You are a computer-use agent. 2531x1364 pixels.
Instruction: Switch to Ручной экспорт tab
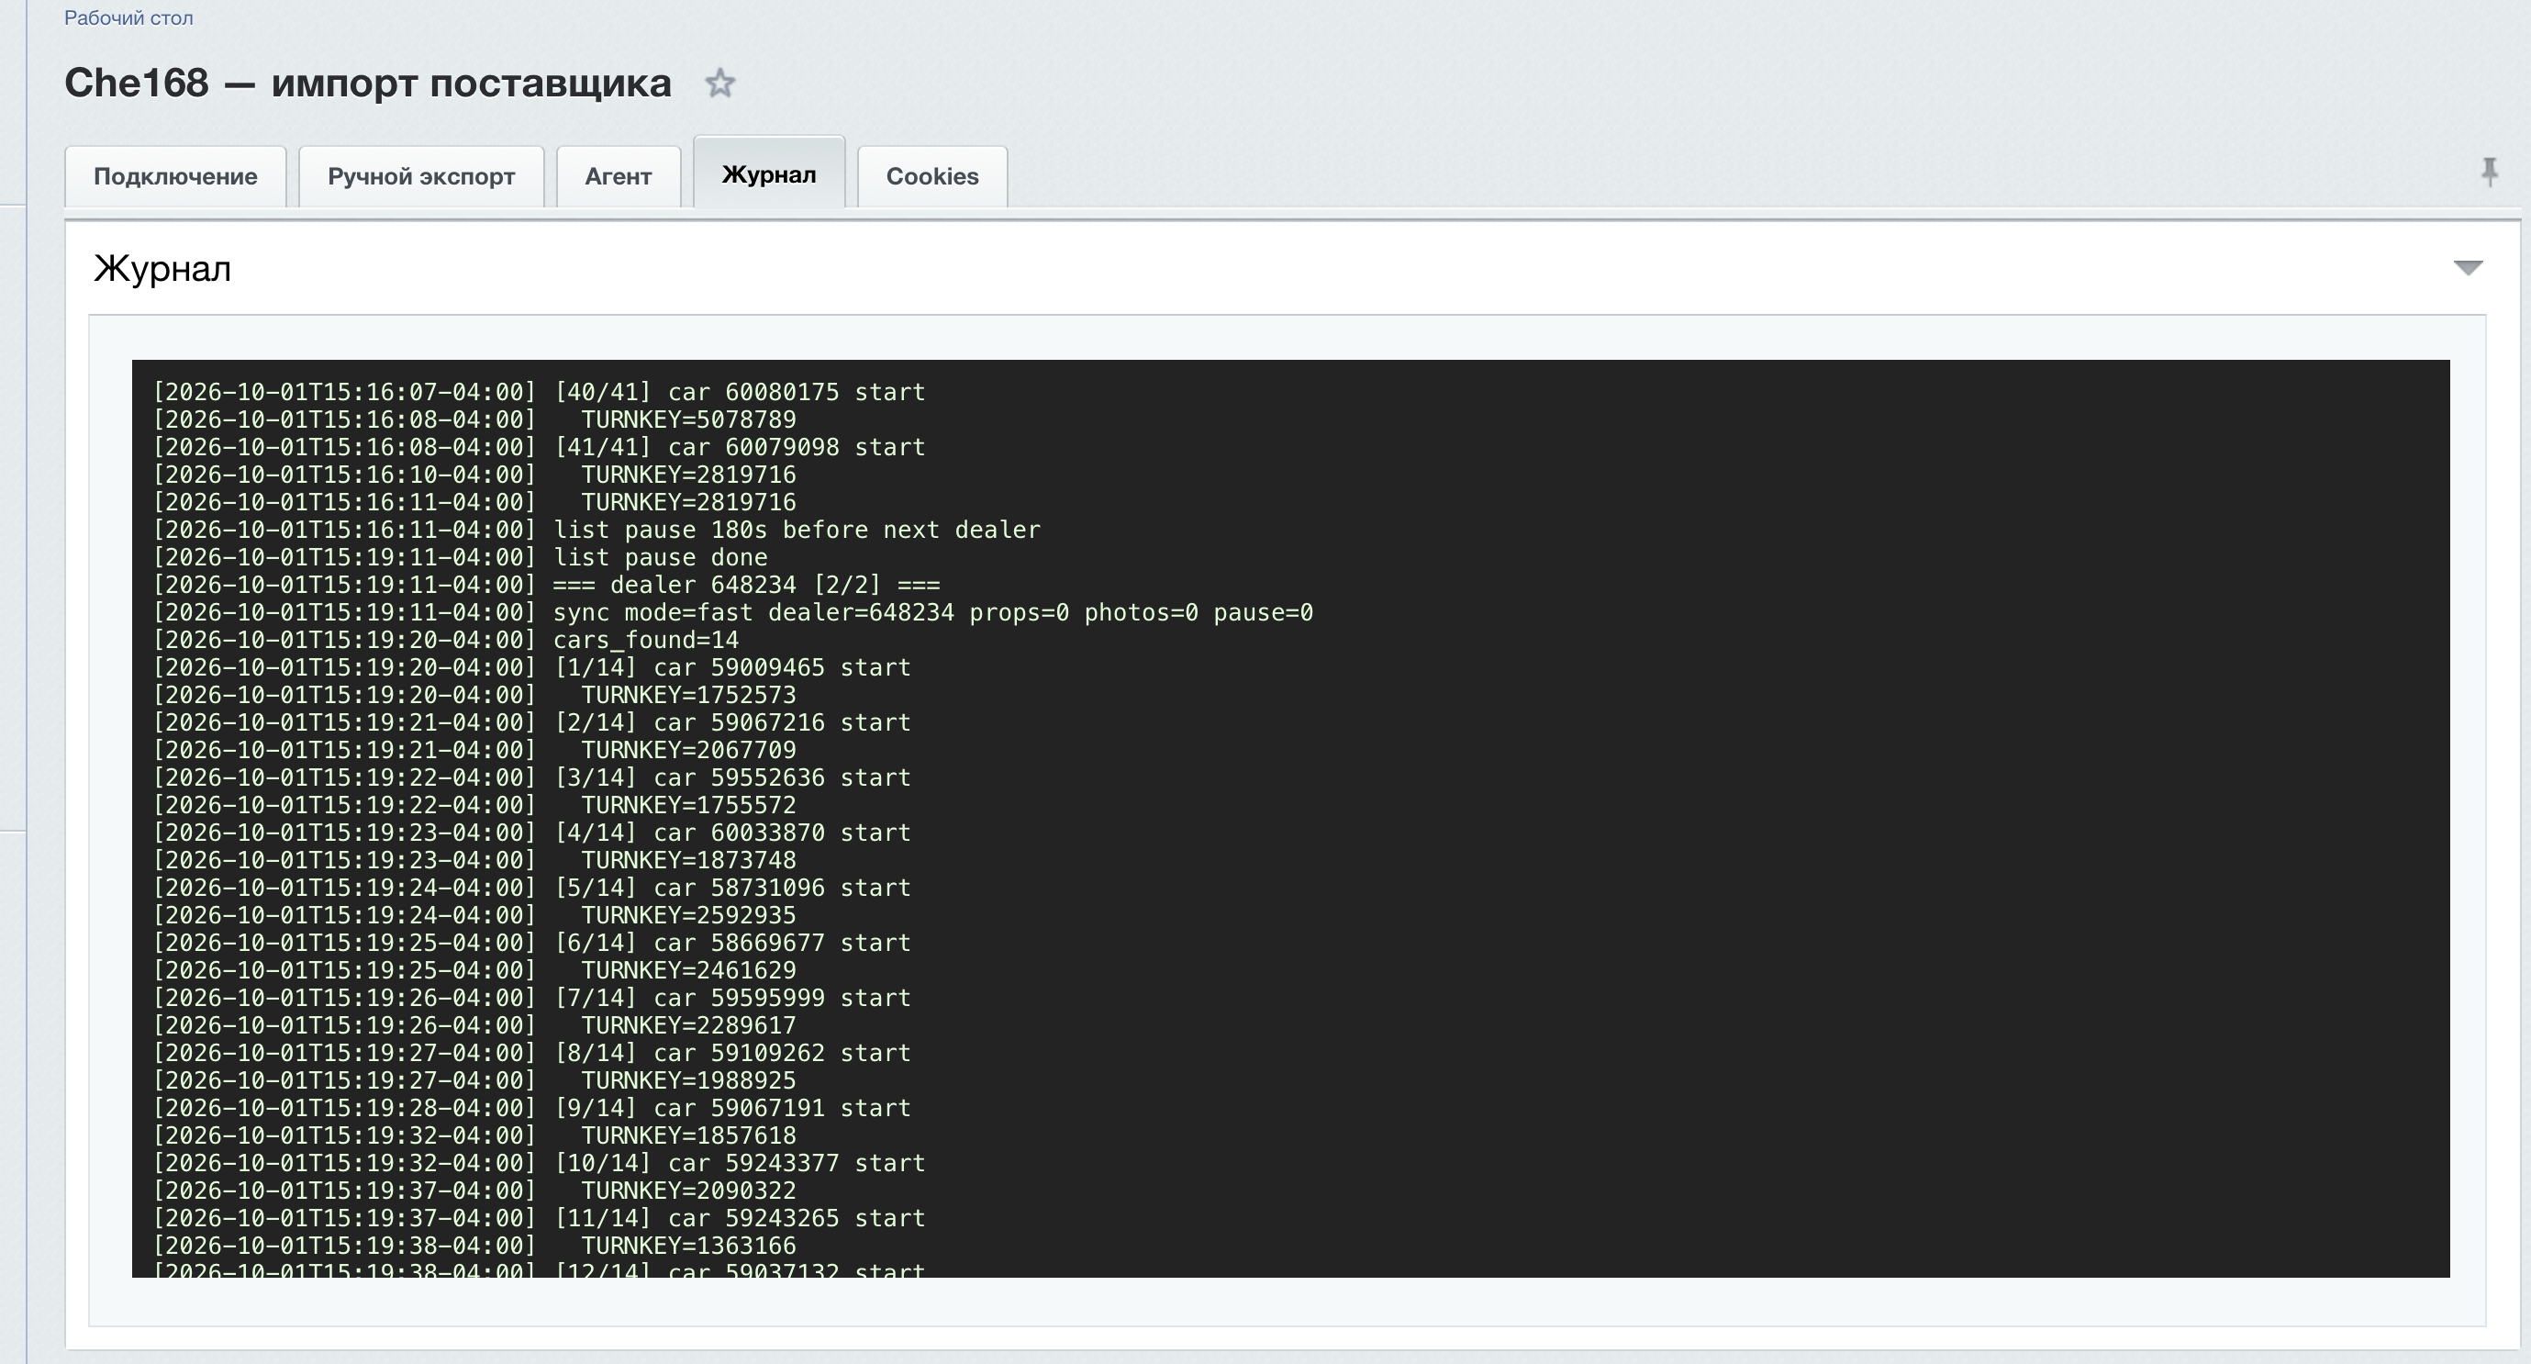pos(420,176)
